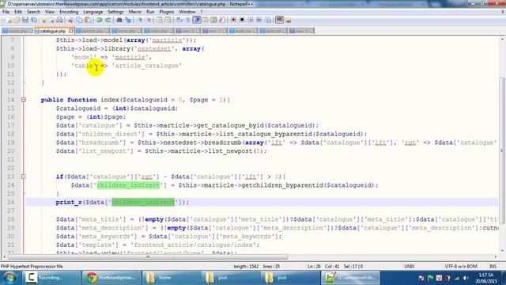Paste using the clipboard toolbar icon

tap(88, 20)
